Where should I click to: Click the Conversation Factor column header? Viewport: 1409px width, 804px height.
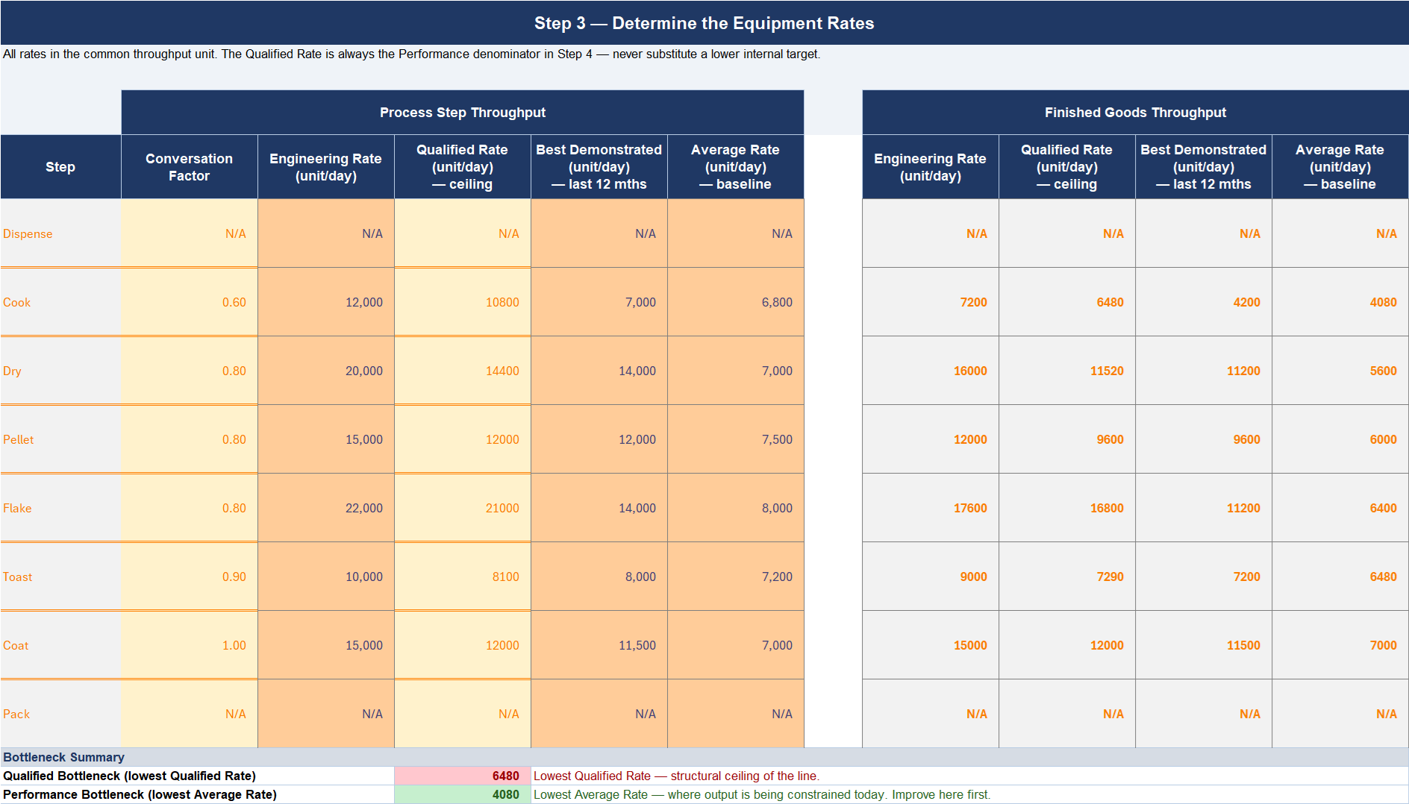[190, 167]
